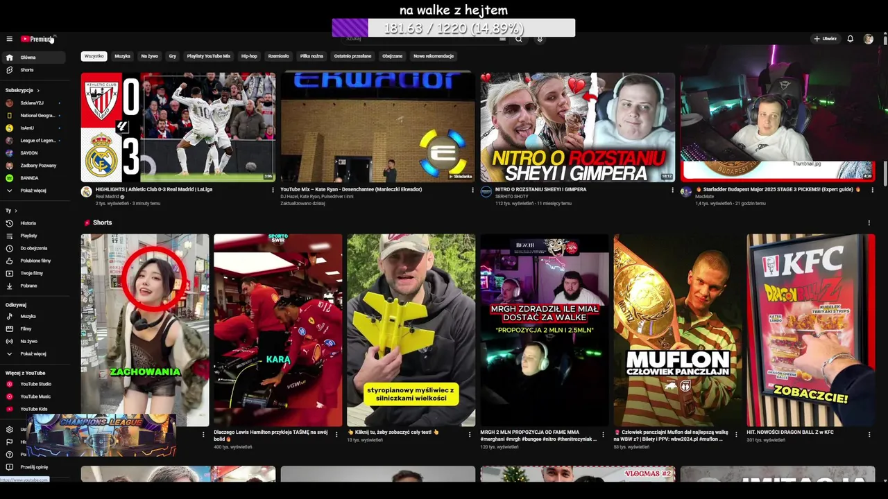The height and width of the screenshot is (499, 888).
Task: Open the KFC Dragon Ball Z short
Action: 811,330
